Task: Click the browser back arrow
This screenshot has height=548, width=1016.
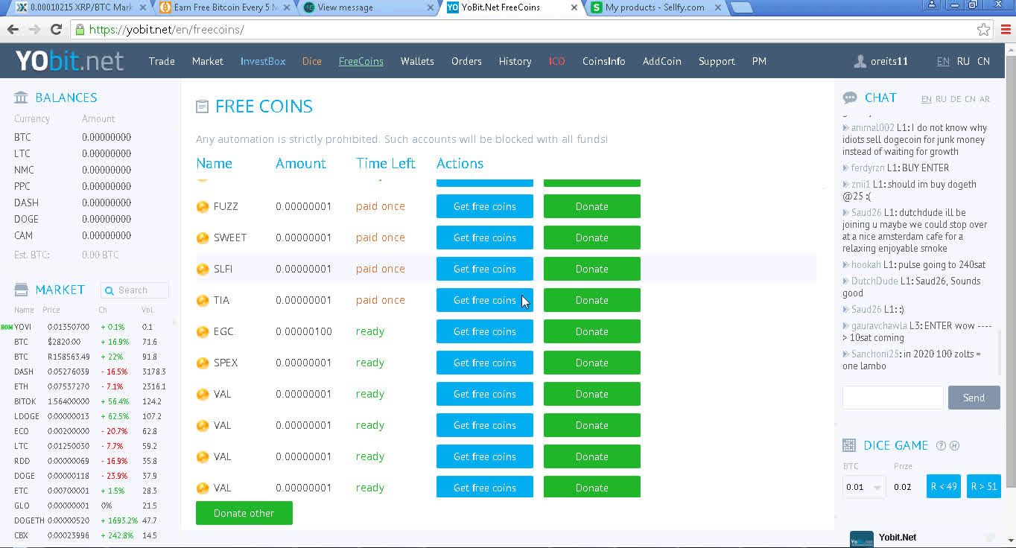Action: click(13, 30)
